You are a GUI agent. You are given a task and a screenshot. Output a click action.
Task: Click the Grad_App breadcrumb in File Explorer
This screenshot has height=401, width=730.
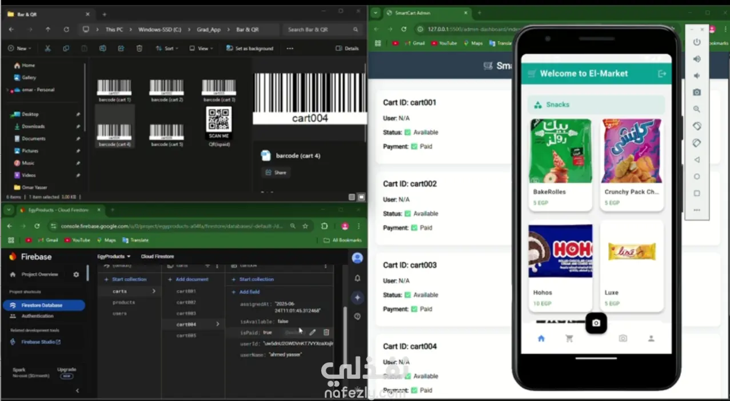209,30
